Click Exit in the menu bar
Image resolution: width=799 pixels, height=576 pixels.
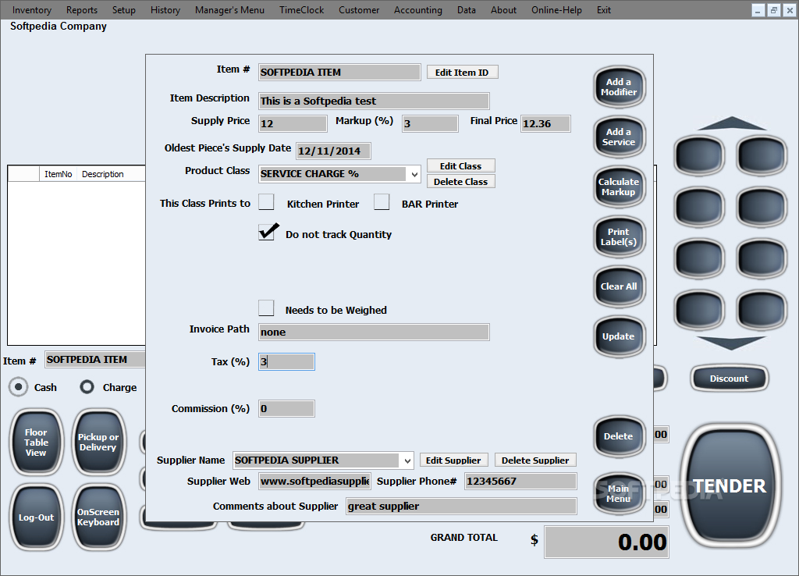[x=604, y=9]
